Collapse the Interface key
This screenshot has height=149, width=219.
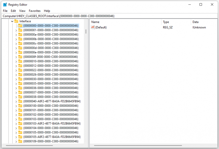point(12,21)
